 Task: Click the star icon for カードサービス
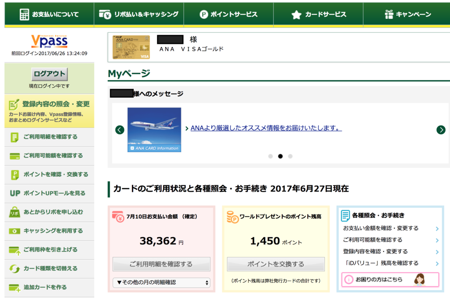[x=297, y=14]
